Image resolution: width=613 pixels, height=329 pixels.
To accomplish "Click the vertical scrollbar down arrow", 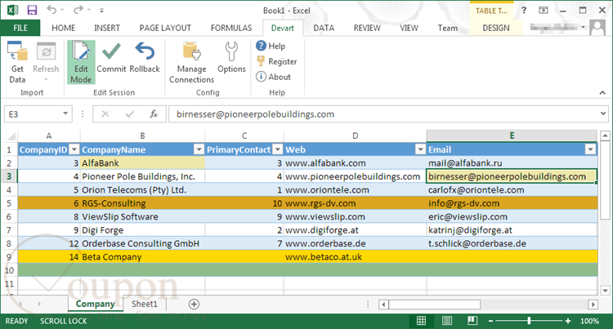I will (x=605, y=291).
